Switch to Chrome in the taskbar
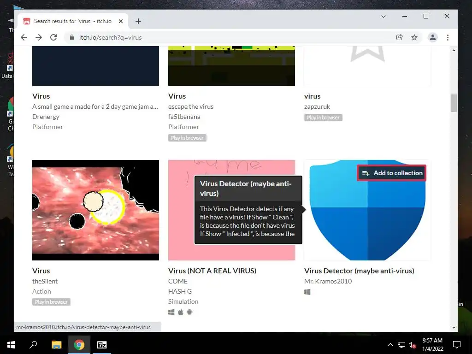 pyautogui.click(x=79, y=345)
